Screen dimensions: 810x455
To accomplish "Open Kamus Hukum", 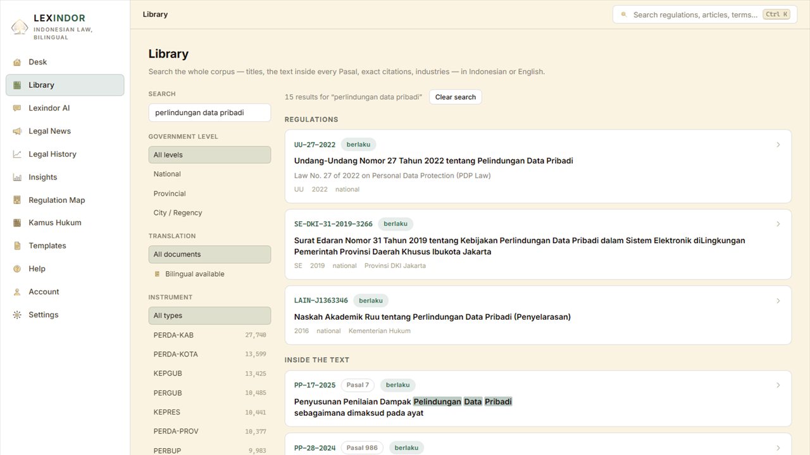I will (65, 223).
